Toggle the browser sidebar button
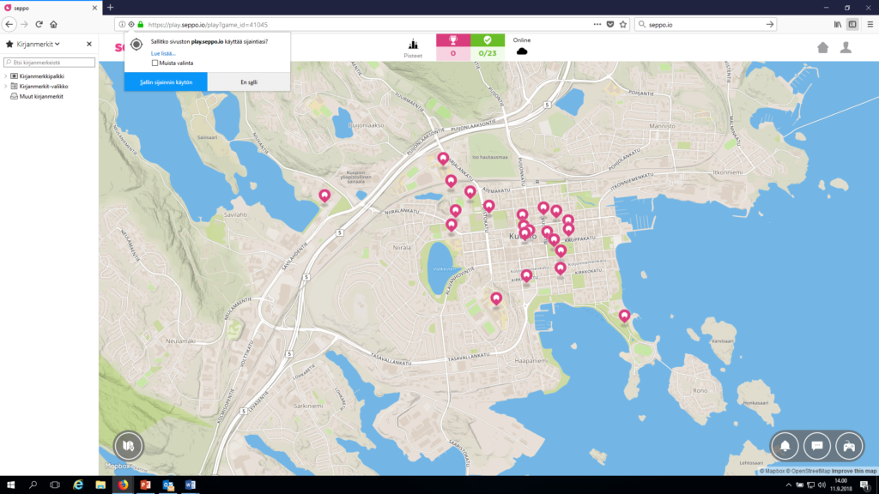The image size is (879, 494). 852,24
